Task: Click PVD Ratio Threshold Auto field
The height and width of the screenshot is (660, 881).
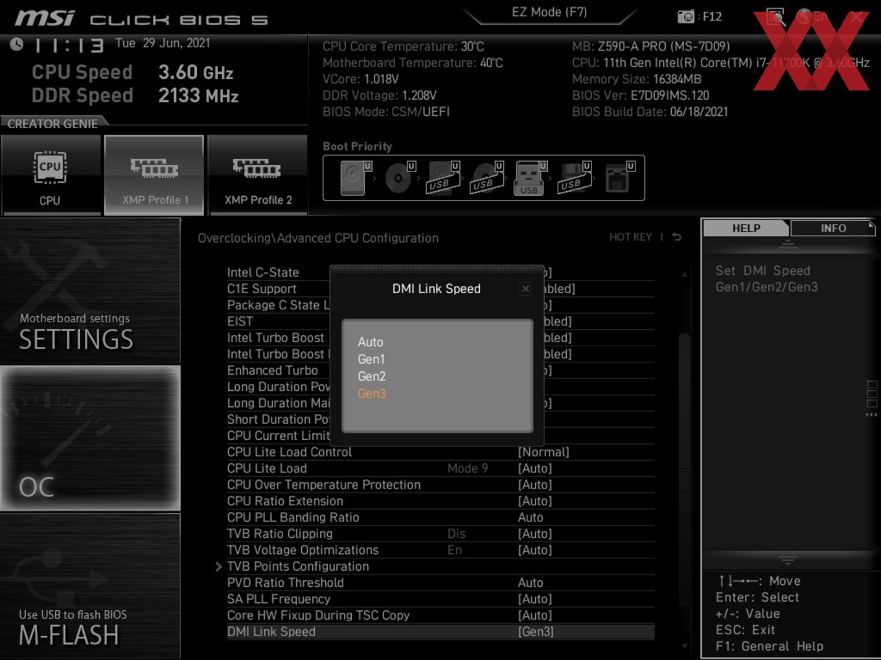Action: pyautogui.click(x=531, y=583)
